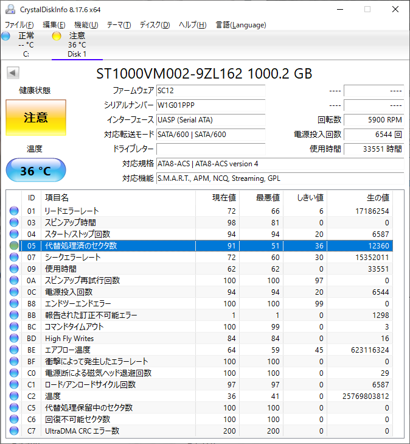Open the 機能(U) menu

86,25
